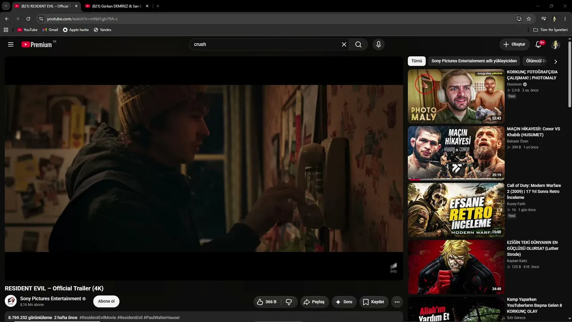
Task: Open the EZİĞİN TEKİ DÜNYANIN video title
Action: pyautogui.click(x=533, y=248)
